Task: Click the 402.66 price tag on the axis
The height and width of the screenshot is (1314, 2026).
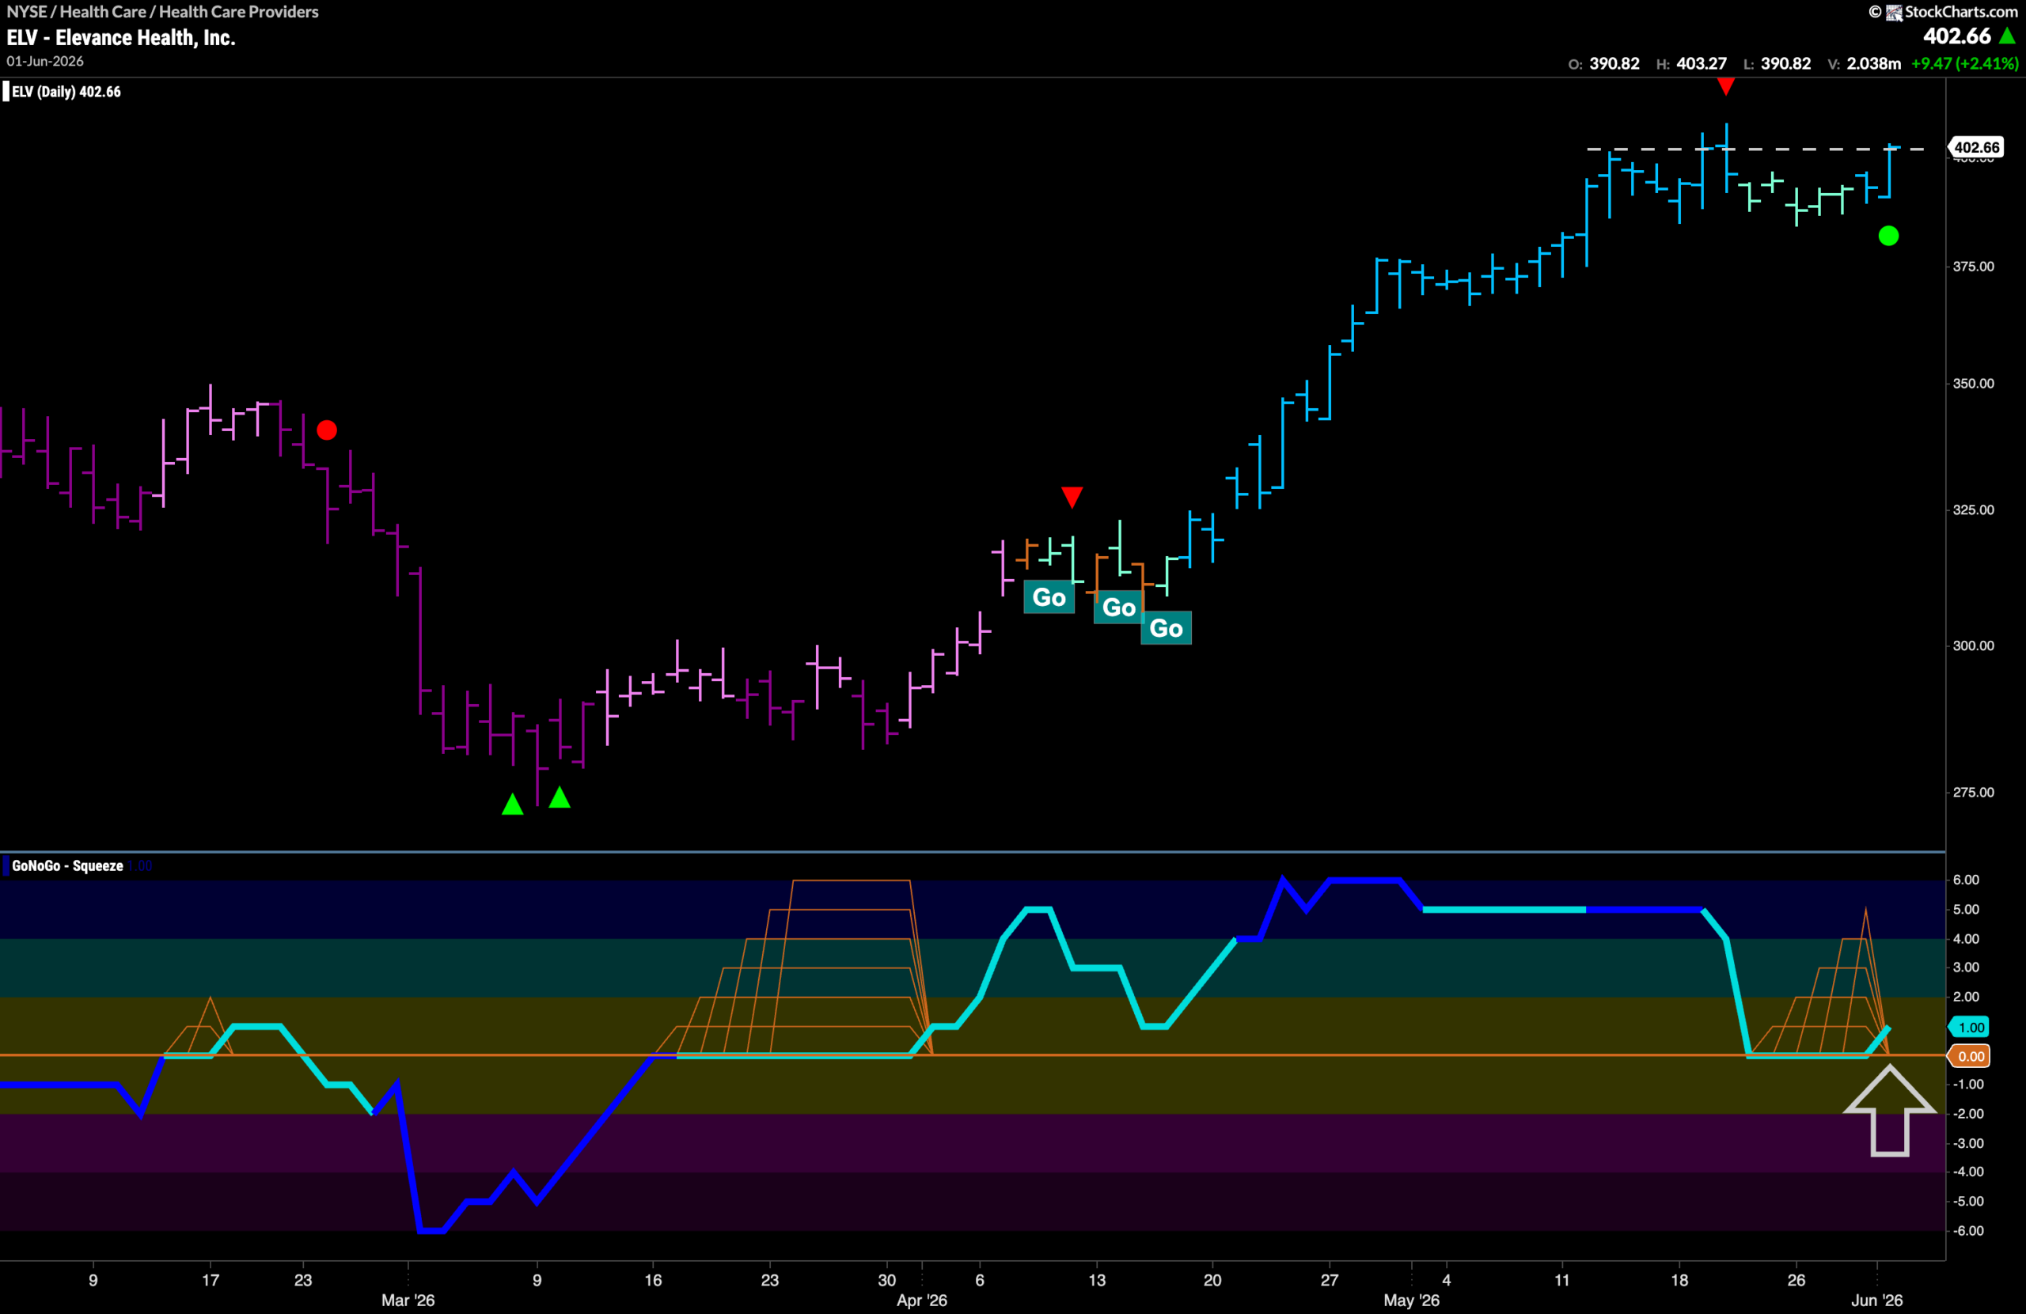Action: 1976,147
